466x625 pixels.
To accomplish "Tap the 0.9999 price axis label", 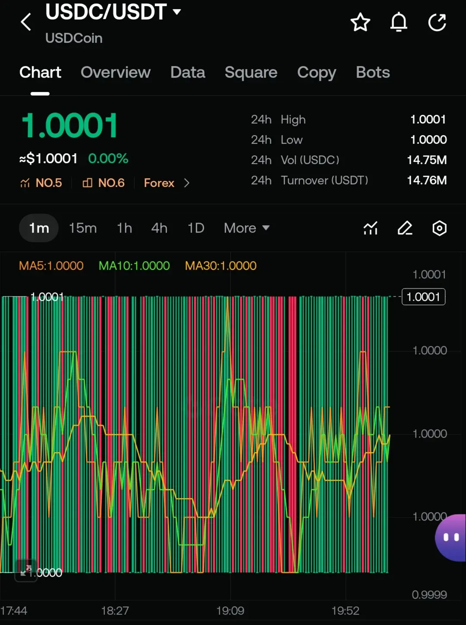I will (429, 595).
